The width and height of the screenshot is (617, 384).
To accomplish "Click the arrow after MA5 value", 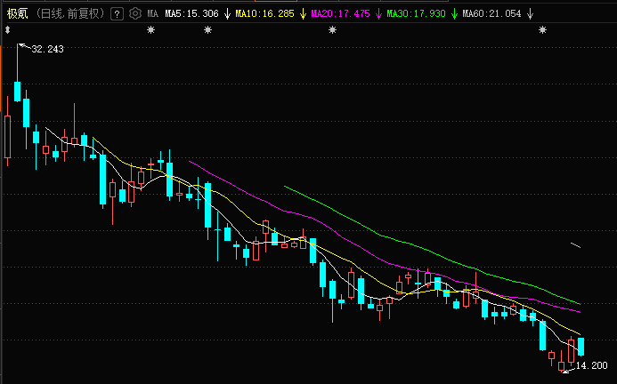I will pyautogui.click(x=227, y=14).
